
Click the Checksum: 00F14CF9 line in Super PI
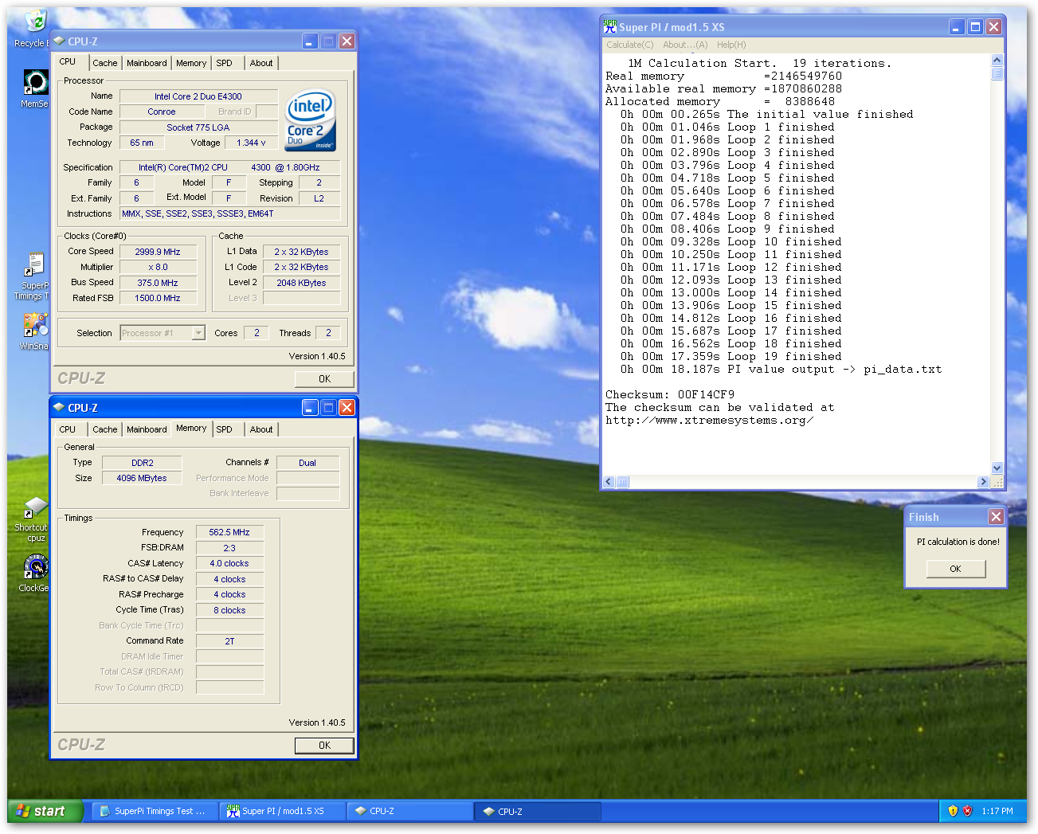coord(670,394)
